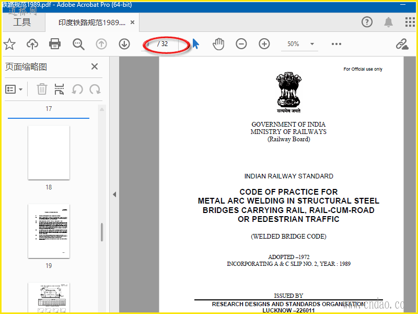Click '(WELDED BRIDGE CODE)' text
418x314 pixels.
(x=289, y=237)
